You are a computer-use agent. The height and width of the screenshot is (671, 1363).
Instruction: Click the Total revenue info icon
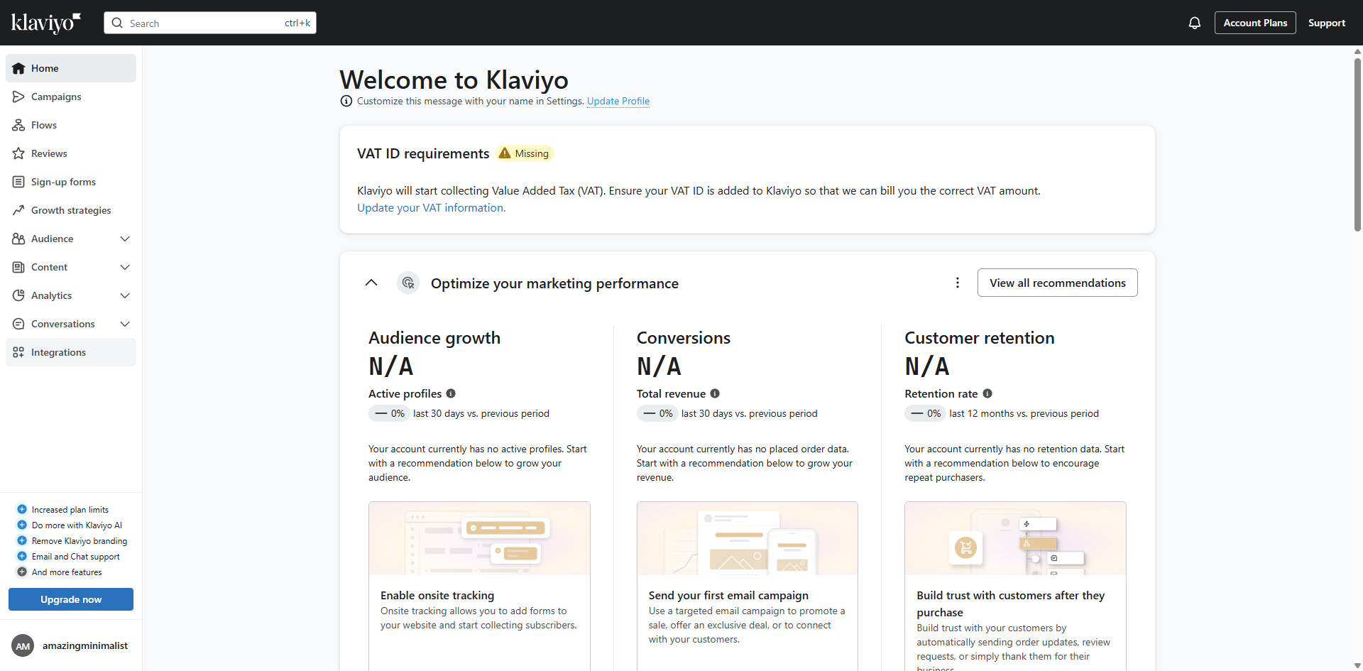715,393
